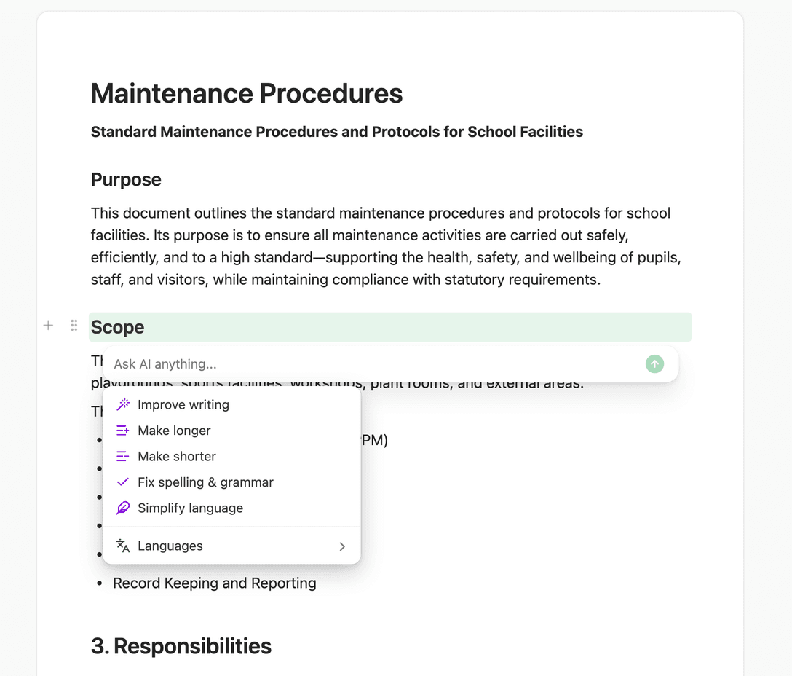Click the Maintenance Procedures title
This screenshot has height=676, width=792.
click(247, 93)
